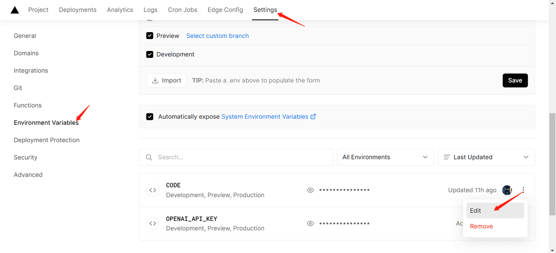The image size is (556, 253).
Task: Click the OPENAI_API_KEY code-brackets icon
Action: pyautogui.click(x=152, y=223)
